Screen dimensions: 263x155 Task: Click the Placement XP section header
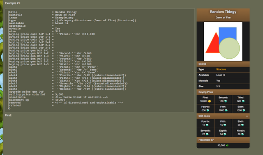tap(223, 140)
